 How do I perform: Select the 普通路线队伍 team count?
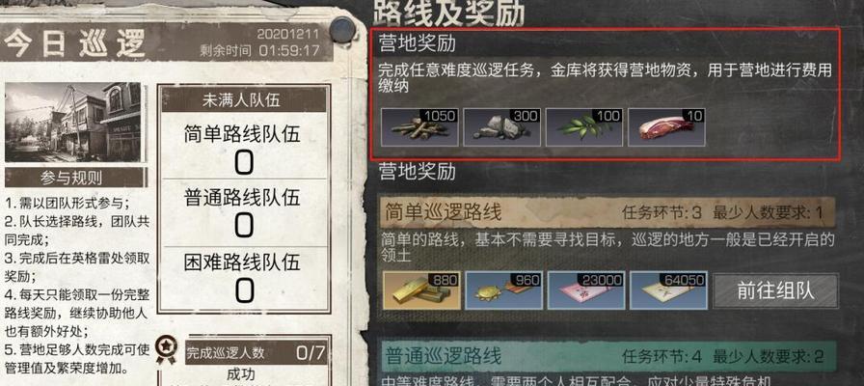click(x=244, y=211)
